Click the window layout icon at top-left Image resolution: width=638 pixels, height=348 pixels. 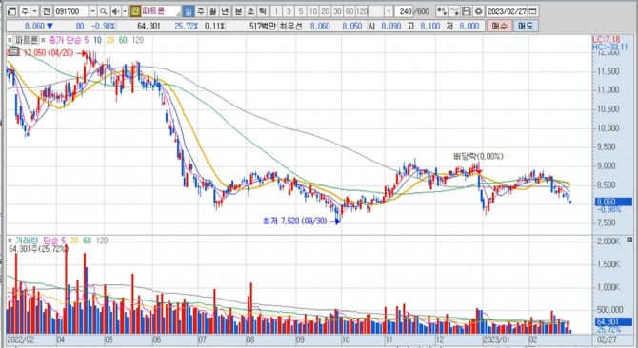(11, 11)
